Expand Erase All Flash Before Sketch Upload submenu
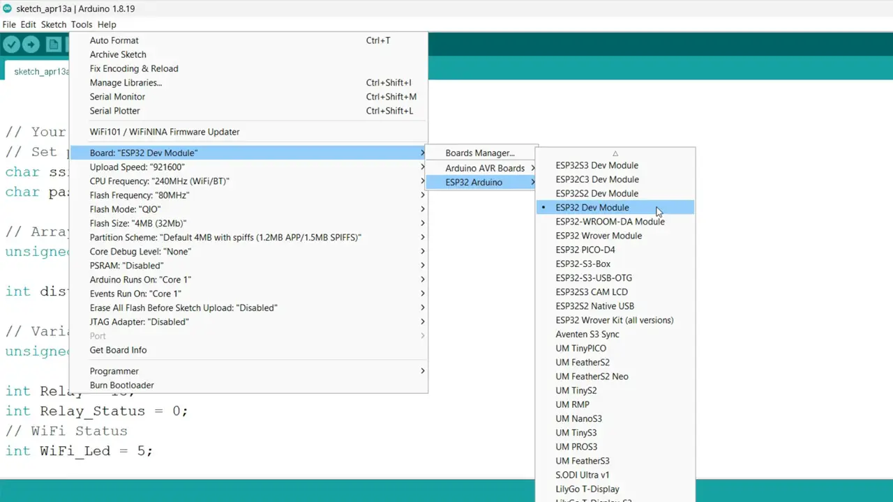The height and width of the screenshot is (502, 893). pos(248,307)
